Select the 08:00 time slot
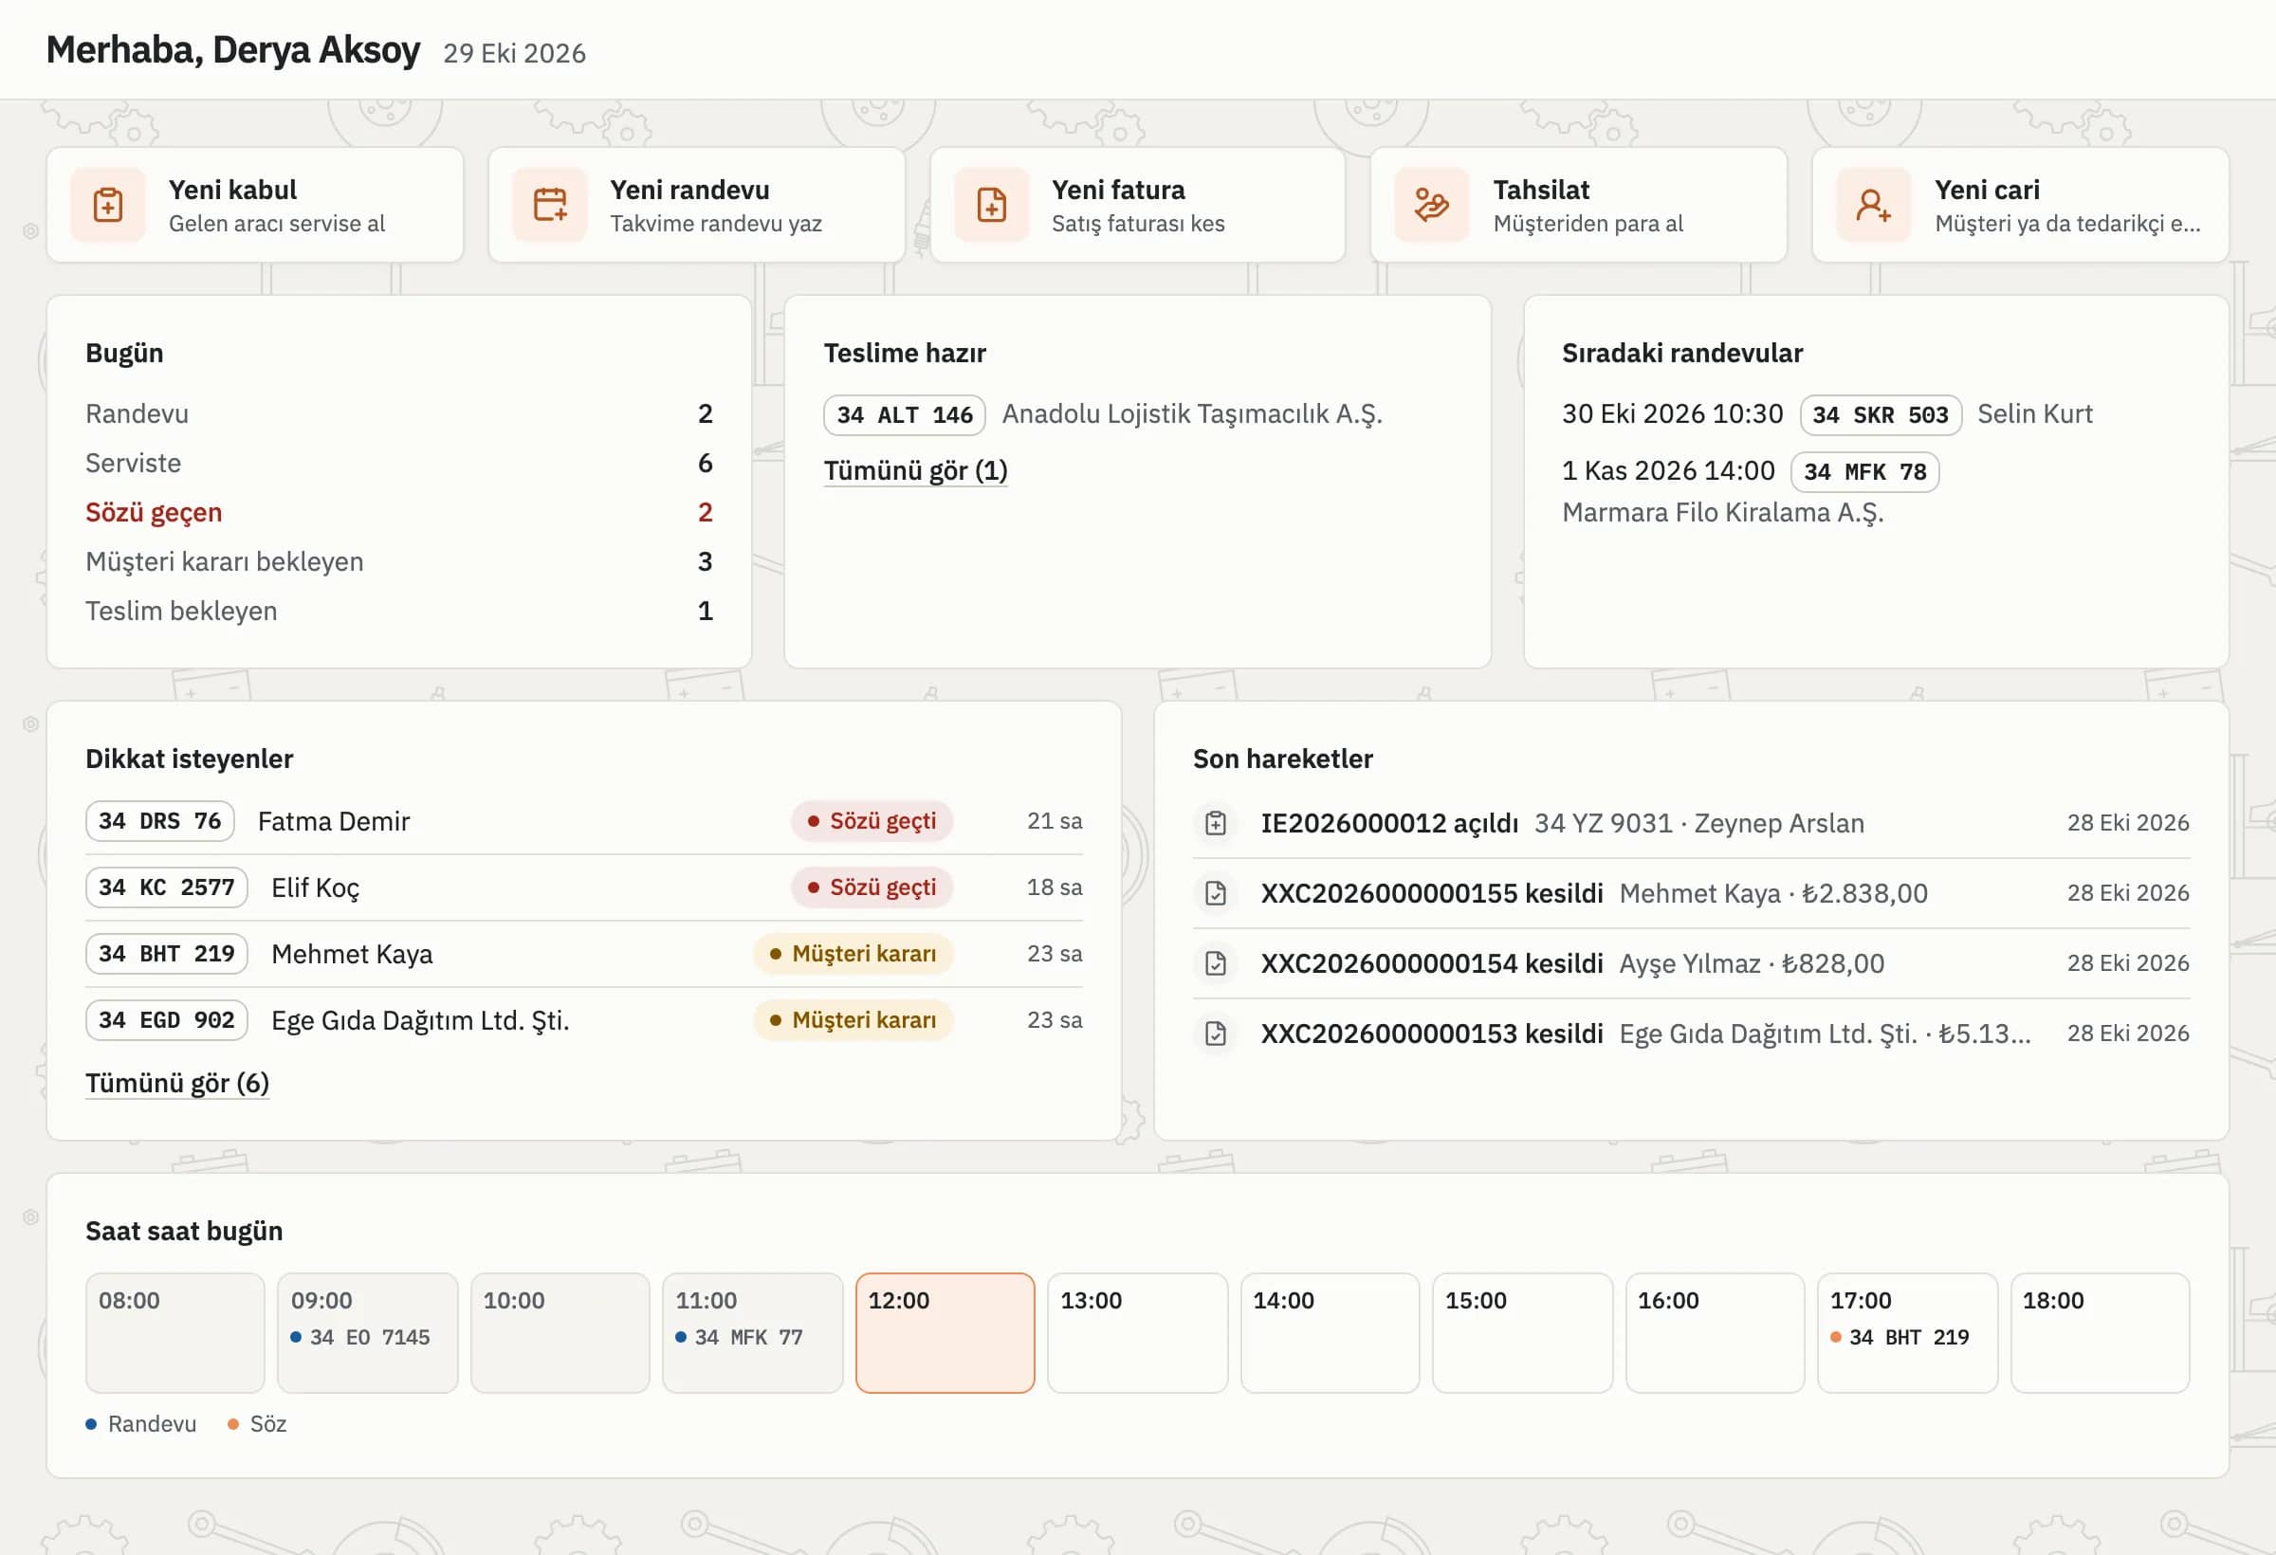 pos(175,1333)
